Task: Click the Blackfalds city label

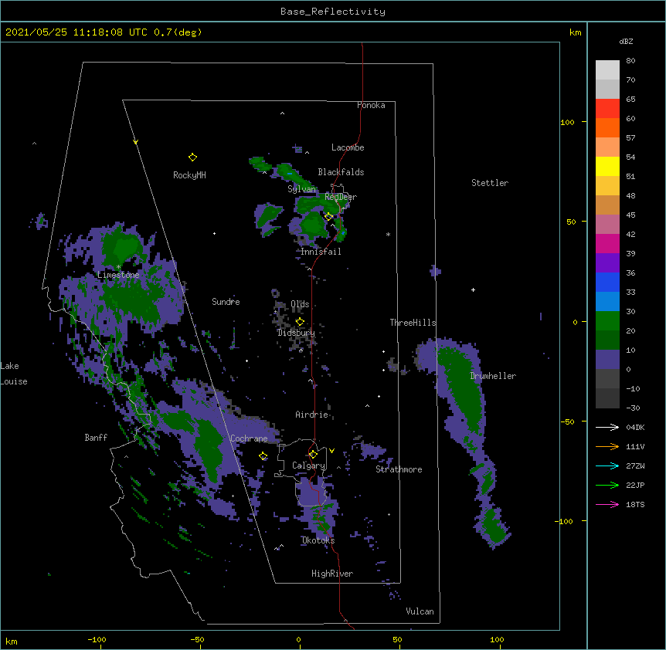Action: tap(341, 172)
